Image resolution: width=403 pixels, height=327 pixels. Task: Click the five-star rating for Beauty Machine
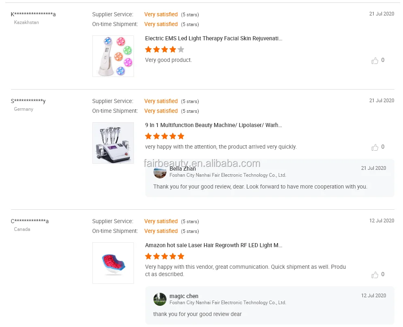(x=164, y=136)
